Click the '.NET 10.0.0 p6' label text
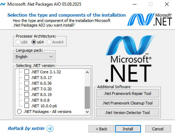 click(x=44, y=106)
